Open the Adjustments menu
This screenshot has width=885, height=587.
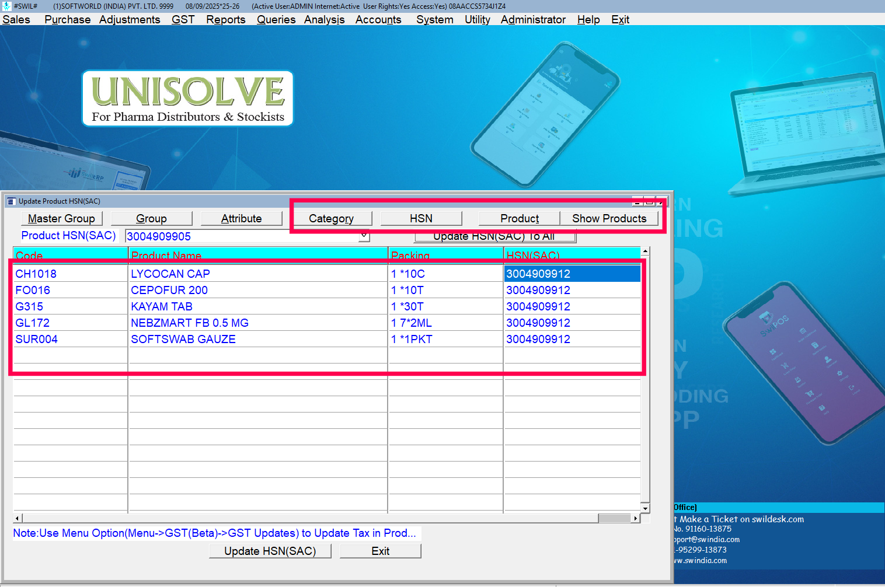coord(130,19)
